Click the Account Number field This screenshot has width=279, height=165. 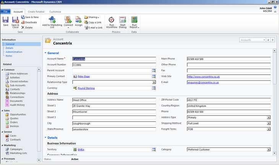[114, 65]
